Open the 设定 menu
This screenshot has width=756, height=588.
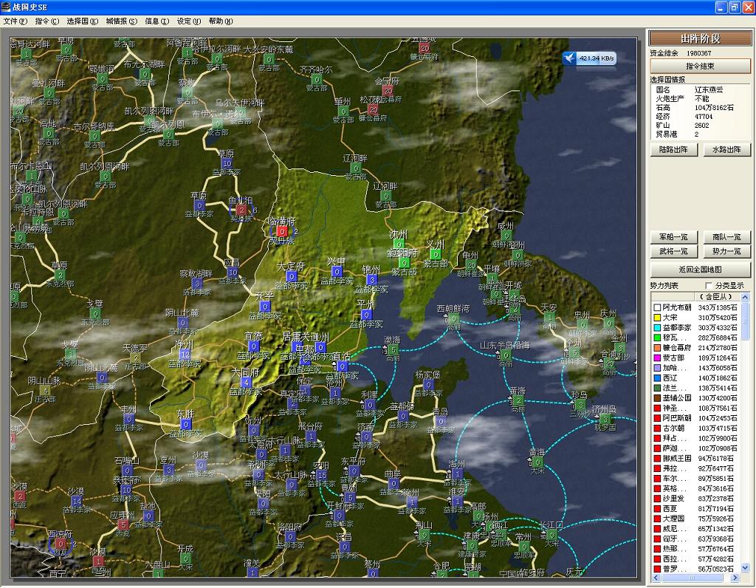(x=188, y=21)
